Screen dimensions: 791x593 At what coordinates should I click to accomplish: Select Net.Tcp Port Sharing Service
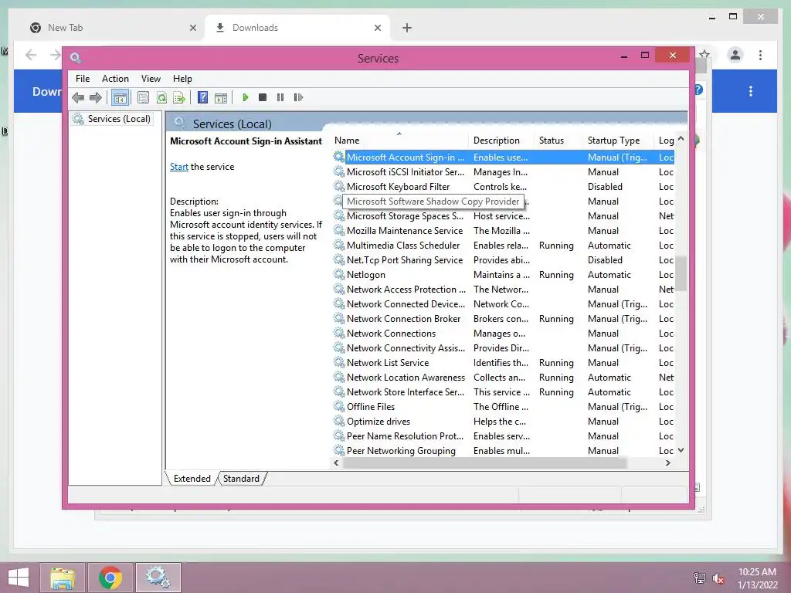click(x=503, y=259)
